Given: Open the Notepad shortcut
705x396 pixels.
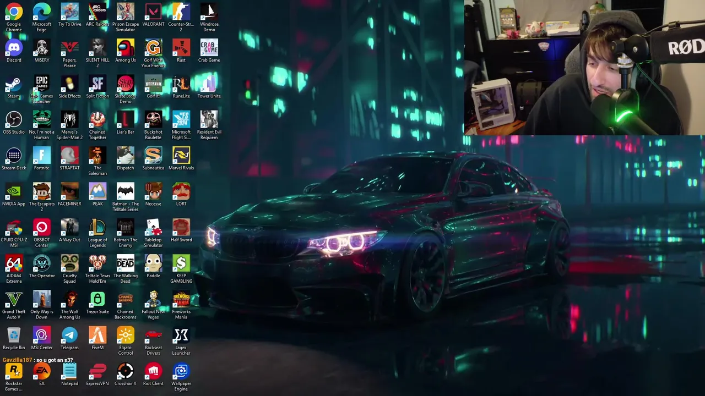Looking at the screenshot, I should click(x=69, y=371).
